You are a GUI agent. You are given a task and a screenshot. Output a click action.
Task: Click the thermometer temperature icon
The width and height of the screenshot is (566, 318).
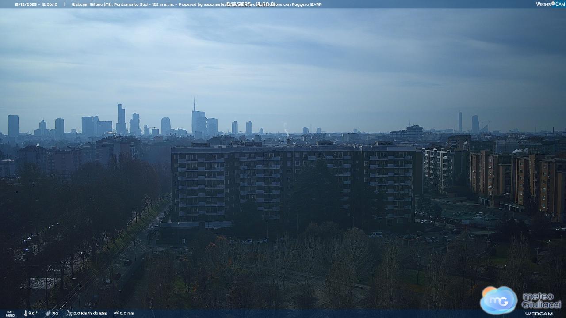click(x=26, y=313)
